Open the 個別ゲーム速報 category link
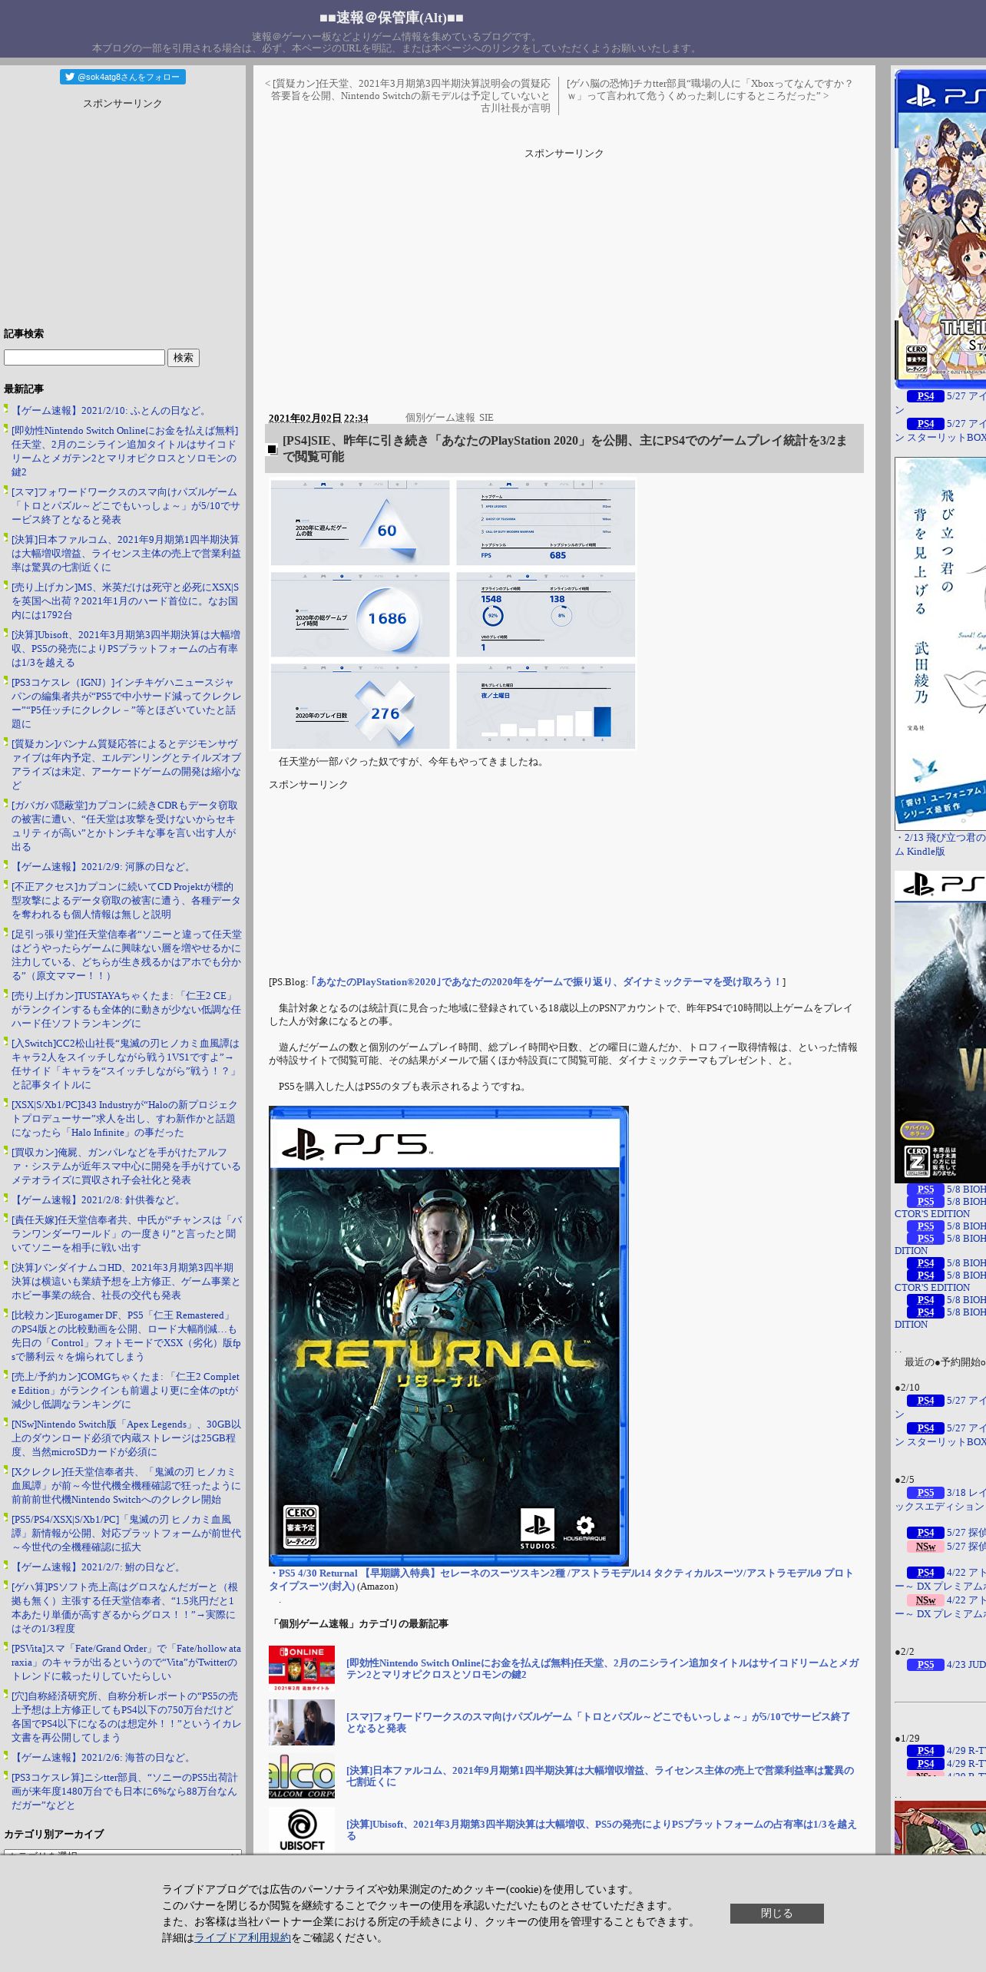This screenshot has width=986, height=1972. pos(440,418)
